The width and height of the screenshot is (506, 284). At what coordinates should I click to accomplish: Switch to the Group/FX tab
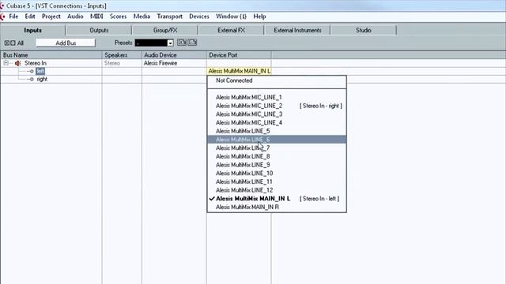tap(165, 30)
